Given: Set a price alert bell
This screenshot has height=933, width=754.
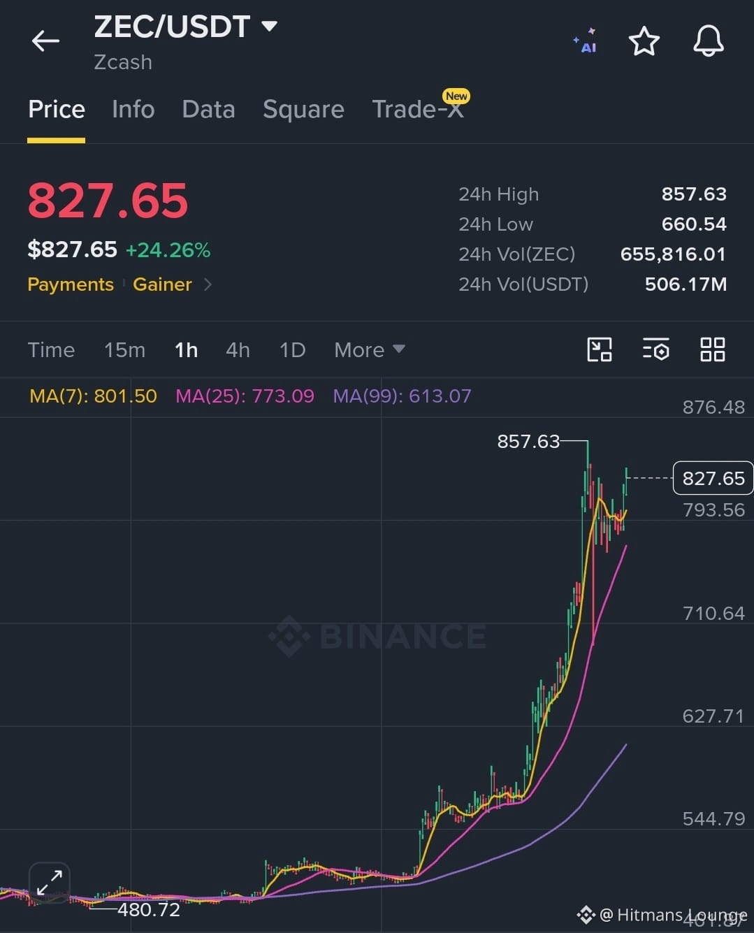Looking at the screenshot, I should [708, 41].
